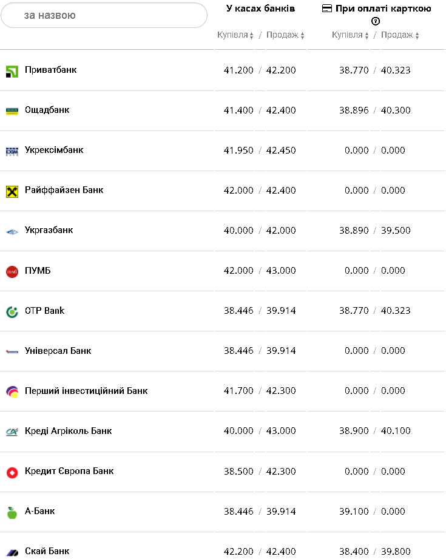Click the Райффайзен Банк logo icon
This screenshot has height=559, width=446.
(x=12, y=191)
